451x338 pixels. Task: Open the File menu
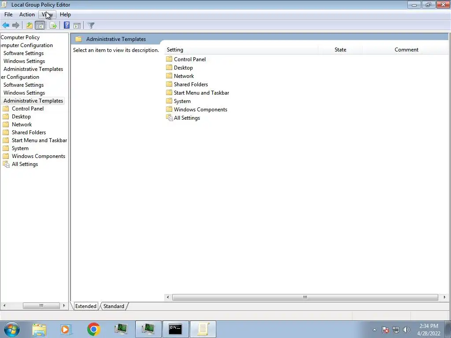(x=8, y=15)
